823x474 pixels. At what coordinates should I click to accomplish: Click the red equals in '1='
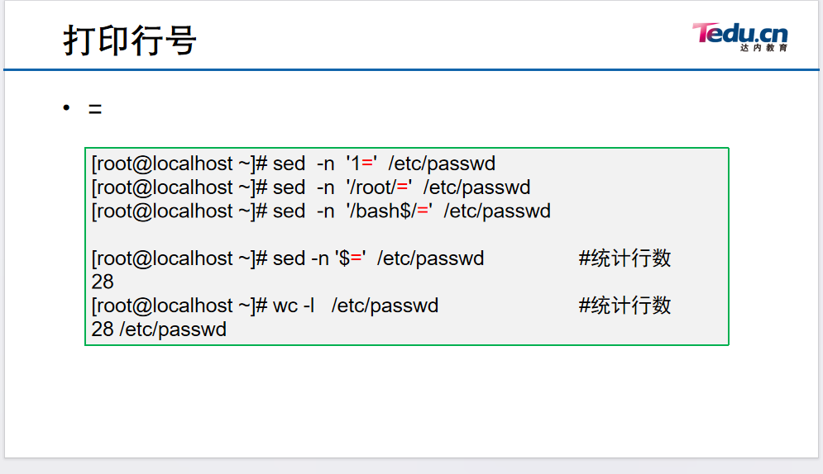pos(367,164)
